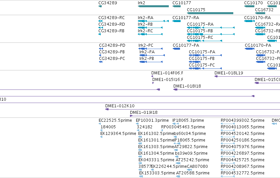Viewport: 280px width, 178px height.
Task: Select the Irk2-PA protein
Action: [147, 52]
